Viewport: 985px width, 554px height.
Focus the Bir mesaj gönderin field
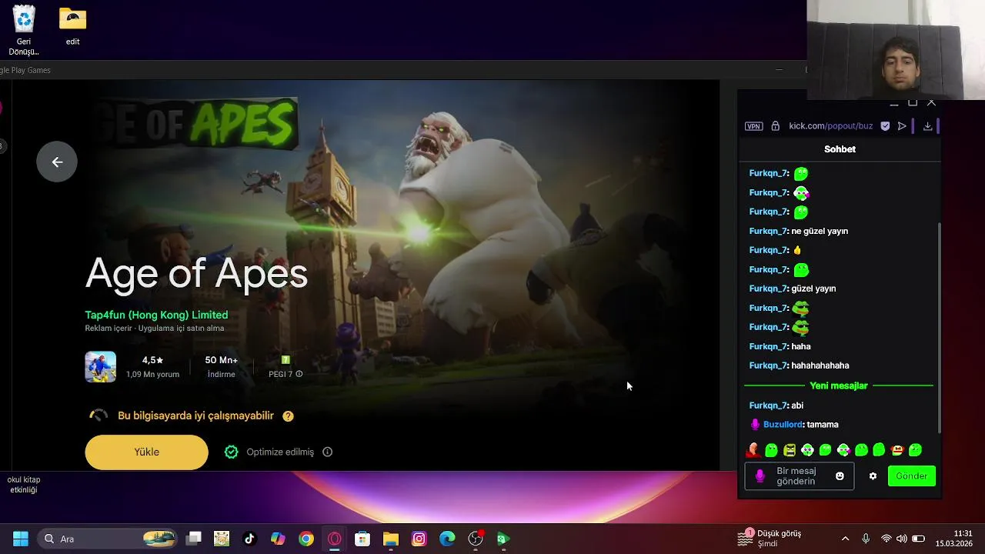(x=799, y=476)
